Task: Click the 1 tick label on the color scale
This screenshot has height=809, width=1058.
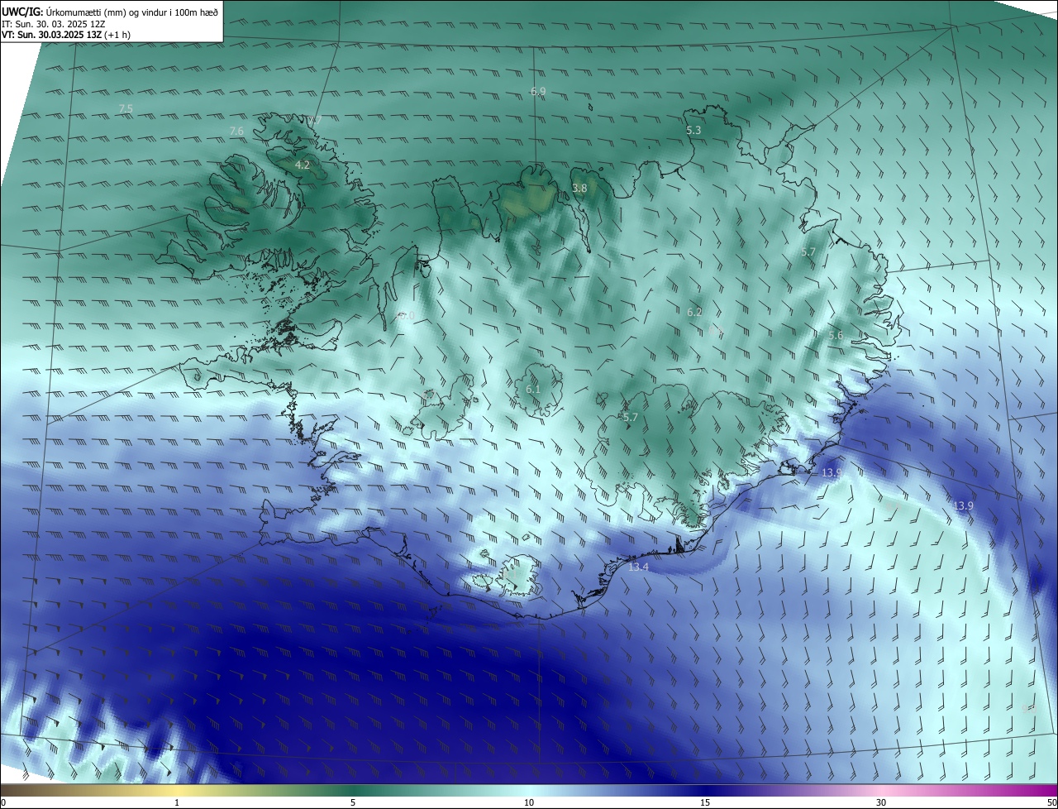Action: (177, 802)
